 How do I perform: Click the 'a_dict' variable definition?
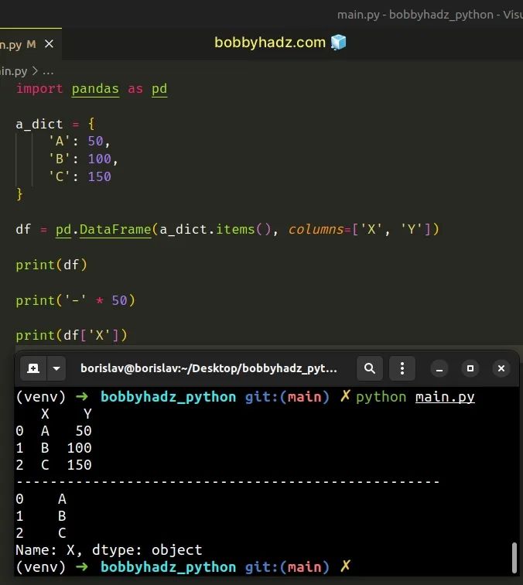[x=39, y=124]
